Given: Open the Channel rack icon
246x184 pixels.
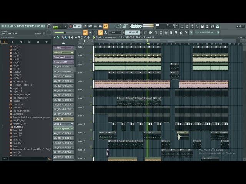Looking at the screenshot, I should pyautogui.click(x=156, y=32).
